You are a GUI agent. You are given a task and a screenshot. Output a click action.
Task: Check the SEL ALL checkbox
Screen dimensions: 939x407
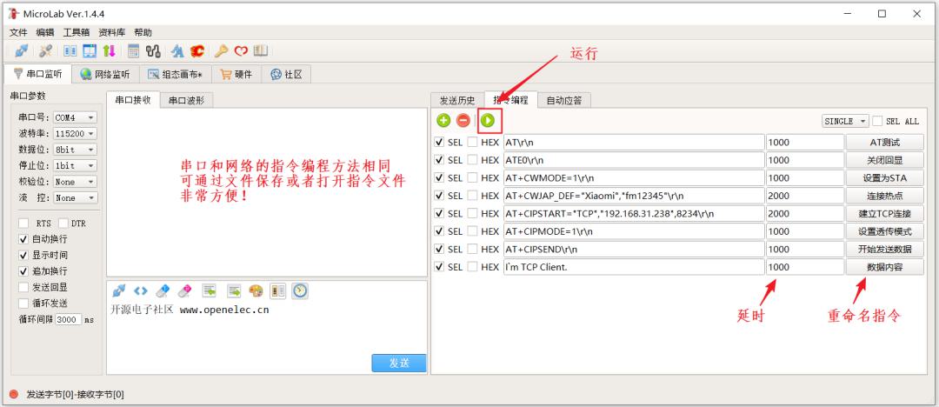point(877,121)
